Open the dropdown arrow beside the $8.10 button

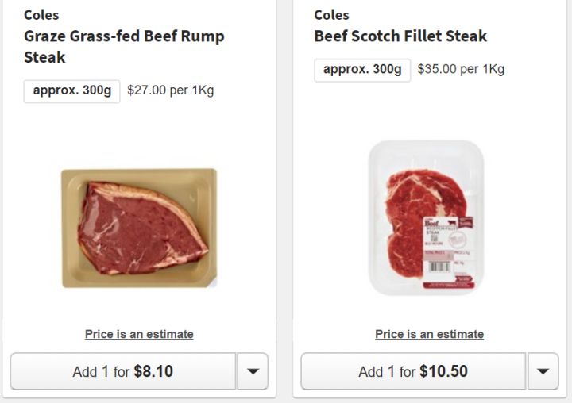[x=253, y=371]
